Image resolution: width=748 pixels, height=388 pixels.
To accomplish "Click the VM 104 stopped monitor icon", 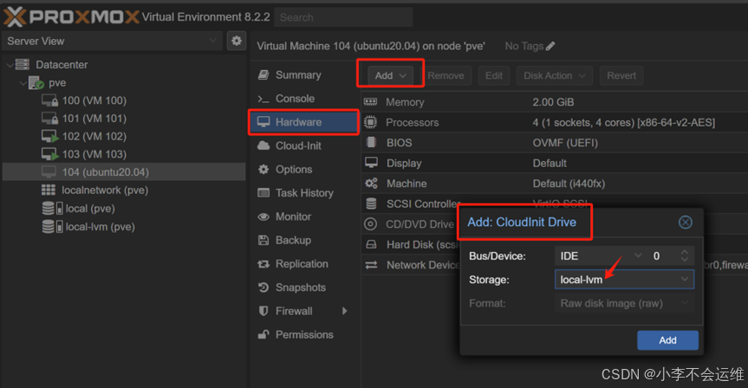I will [x=49, y=171].
